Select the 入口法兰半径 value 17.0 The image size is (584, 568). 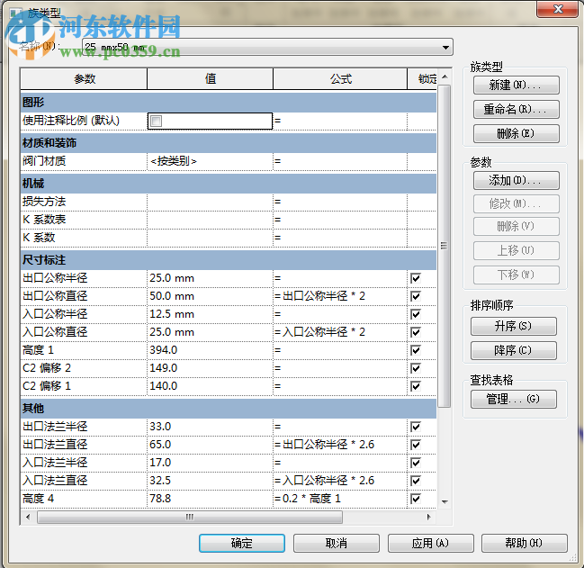210,462
